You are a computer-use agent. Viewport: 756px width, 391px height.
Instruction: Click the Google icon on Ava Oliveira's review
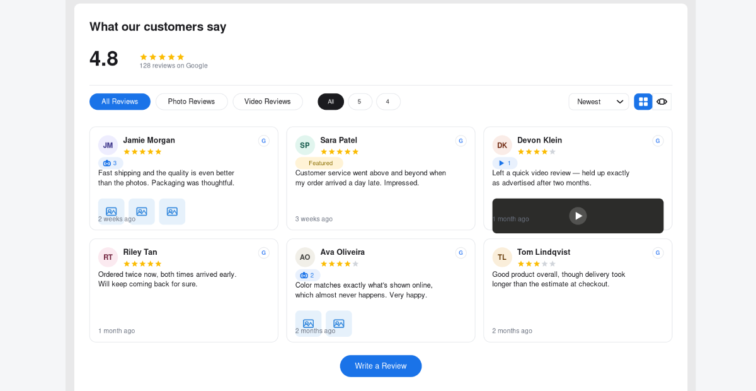pyautogui.click(x=461, y=253)
